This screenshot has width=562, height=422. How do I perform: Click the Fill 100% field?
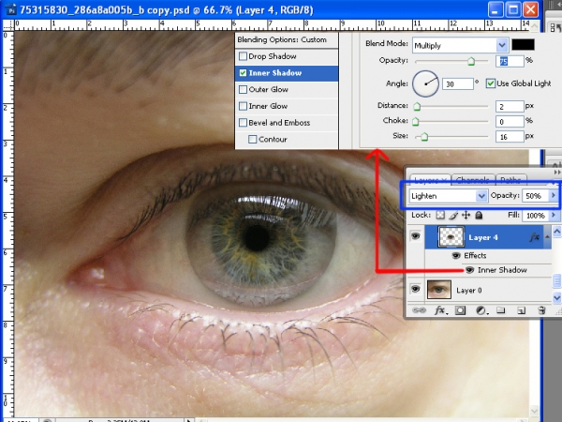coord(536,216)
